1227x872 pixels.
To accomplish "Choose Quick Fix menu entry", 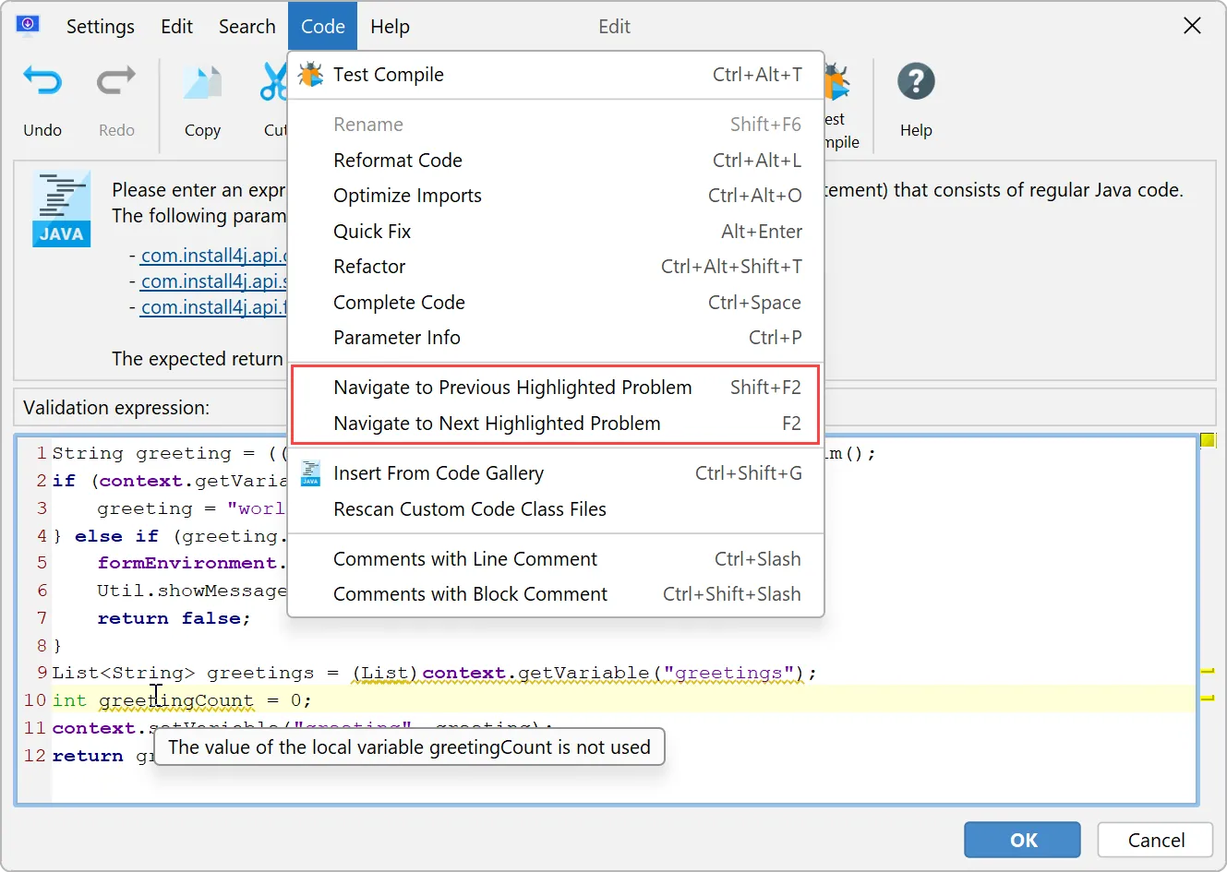I will click(556, 232).
